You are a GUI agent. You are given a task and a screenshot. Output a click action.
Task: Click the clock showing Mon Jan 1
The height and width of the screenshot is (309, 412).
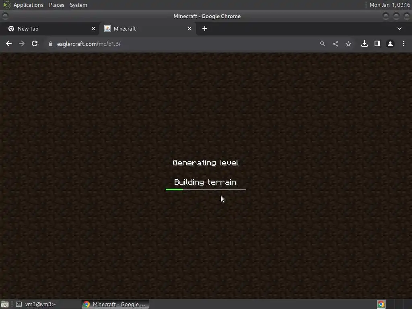[389, 5]
